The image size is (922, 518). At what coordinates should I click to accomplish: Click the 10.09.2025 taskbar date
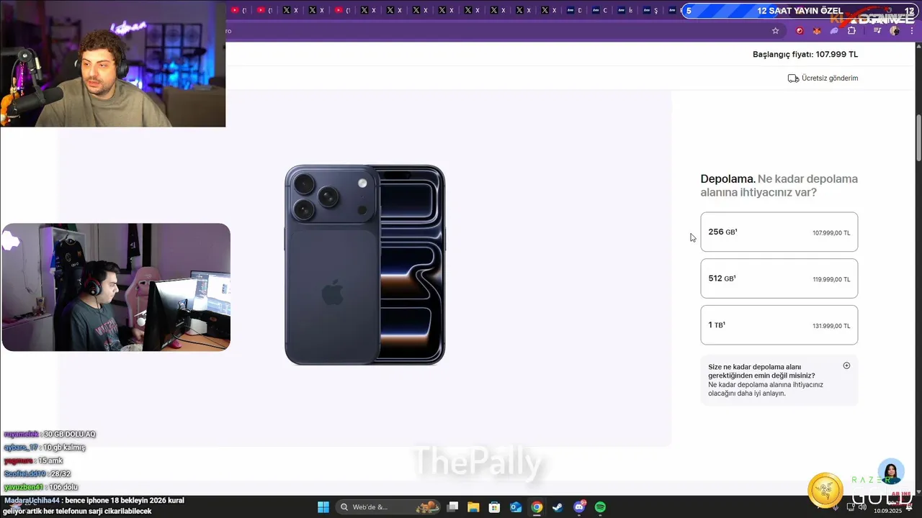click(x=887, y=511)
